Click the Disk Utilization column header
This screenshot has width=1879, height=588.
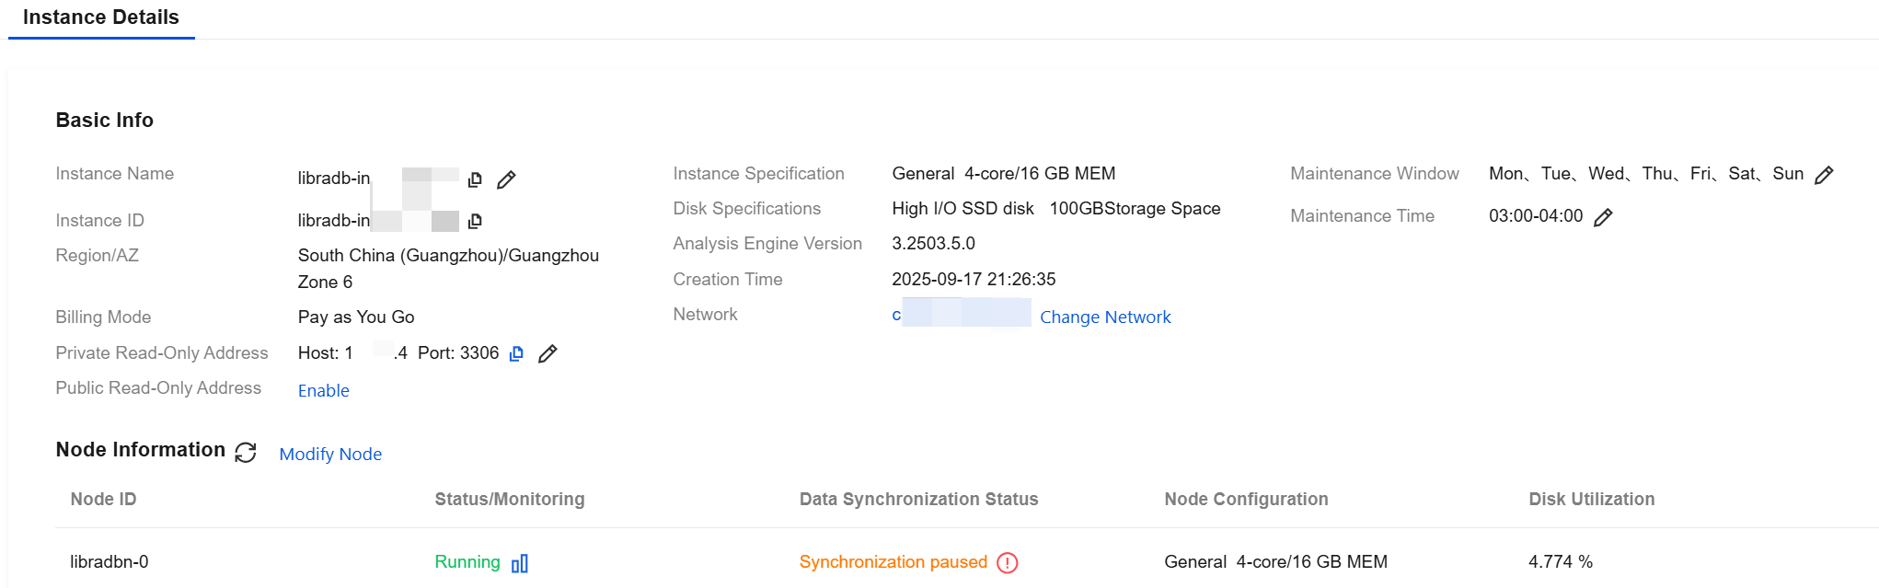(x=1591, y=499)
